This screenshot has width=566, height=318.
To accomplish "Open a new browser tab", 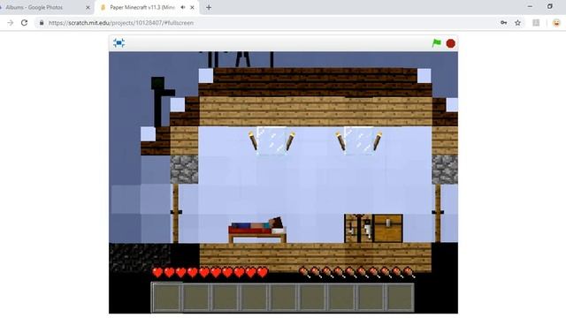I will [x=209, y=7].
